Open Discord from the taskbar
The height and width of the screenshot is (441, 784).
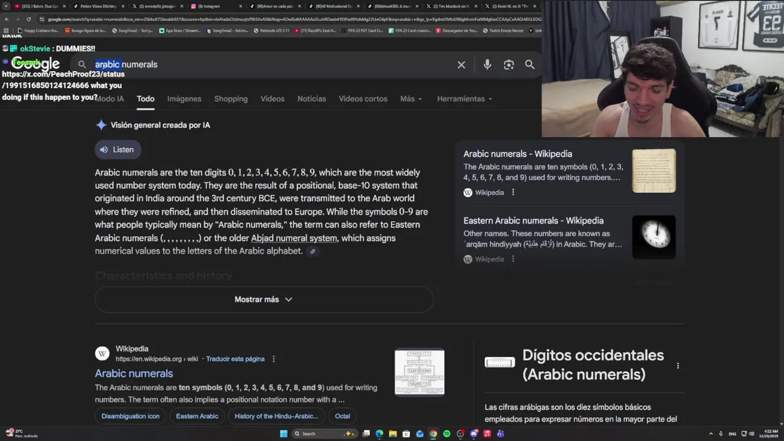coord(473,434)
